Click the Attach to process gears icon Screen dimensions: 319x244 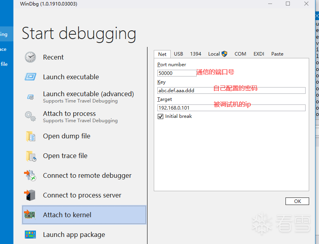30,116
